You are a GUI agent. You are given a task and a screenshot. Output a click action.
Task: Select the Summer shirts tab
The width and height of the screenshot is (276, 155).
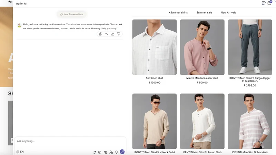click(178, 12)
